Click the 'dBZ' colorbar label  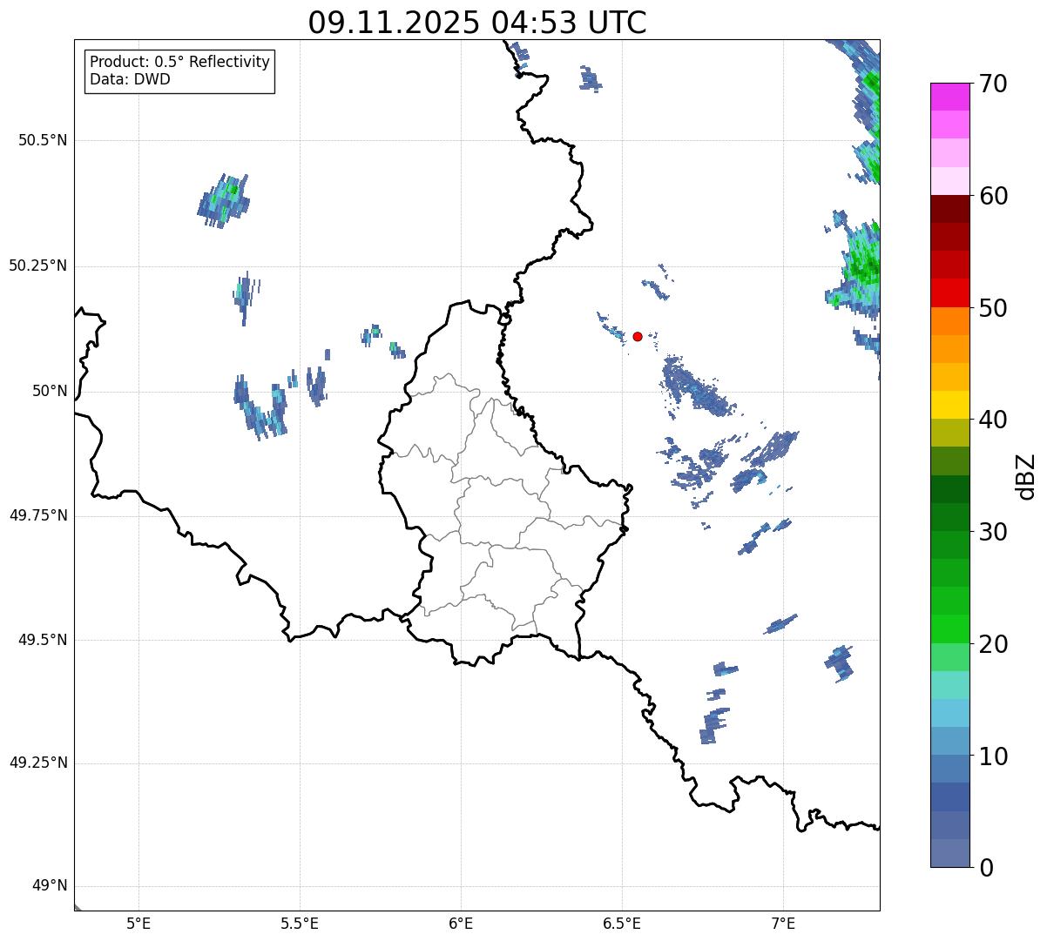pos(1026,476)
